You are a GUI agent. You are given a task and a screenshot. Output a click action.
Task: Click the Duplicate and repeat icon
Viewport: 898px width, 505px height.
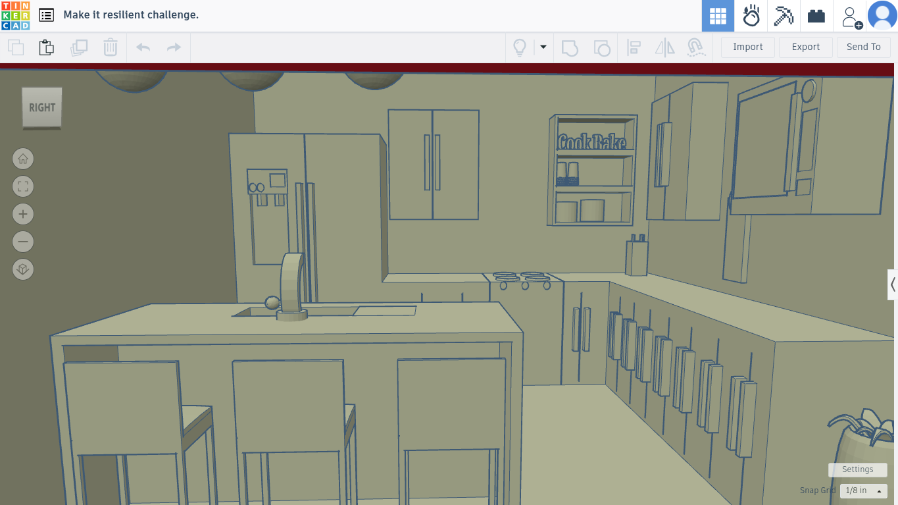pyautogui.click(x=79, y=47)
